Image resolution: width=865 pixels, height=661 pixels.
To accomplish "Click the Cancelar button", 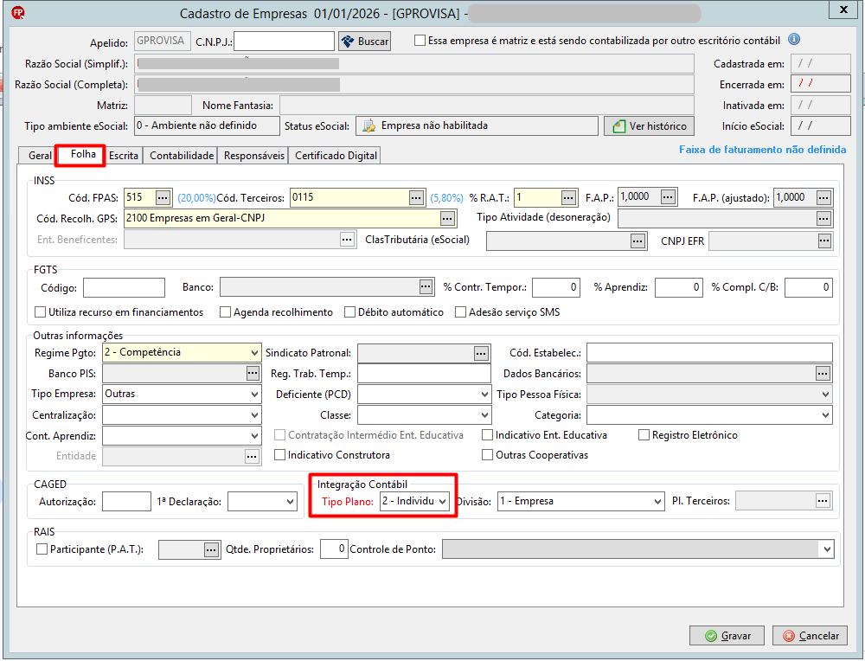I will 810,636.
